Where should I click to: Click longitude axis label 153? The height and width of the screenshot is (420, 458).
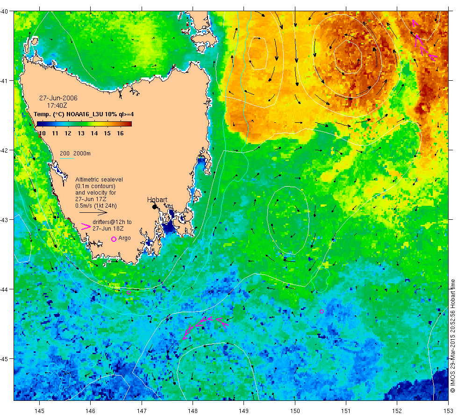click(x=448, y=411)
